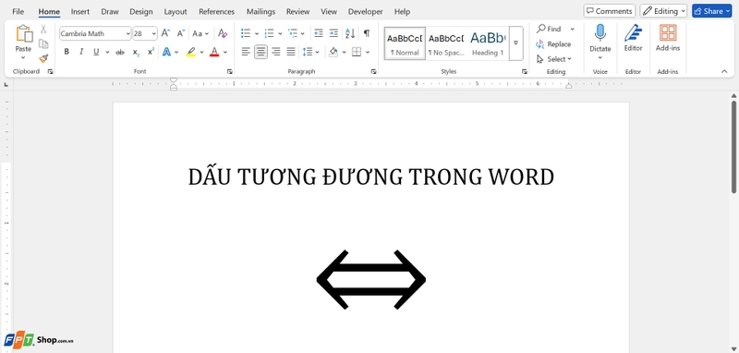Open the Editing mode dropdown
This screenshot has width=739, height=353.
[663, 11]
